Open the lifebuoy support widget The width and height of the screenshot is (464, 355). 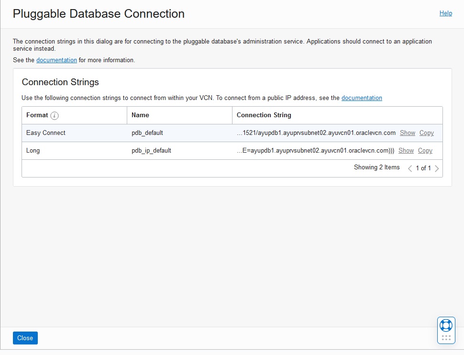[x=446, y=325]
